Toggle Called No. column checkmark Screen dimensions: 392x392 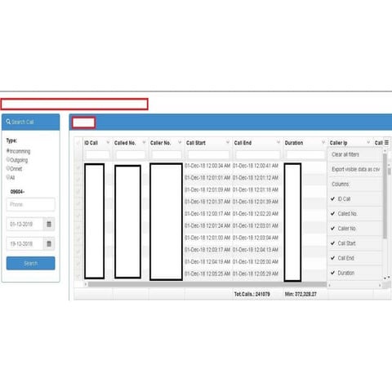click(332, 213)
